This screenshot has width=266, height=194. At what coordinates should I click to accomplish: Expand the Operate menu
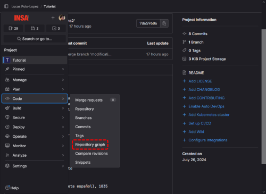coord(35,137)
